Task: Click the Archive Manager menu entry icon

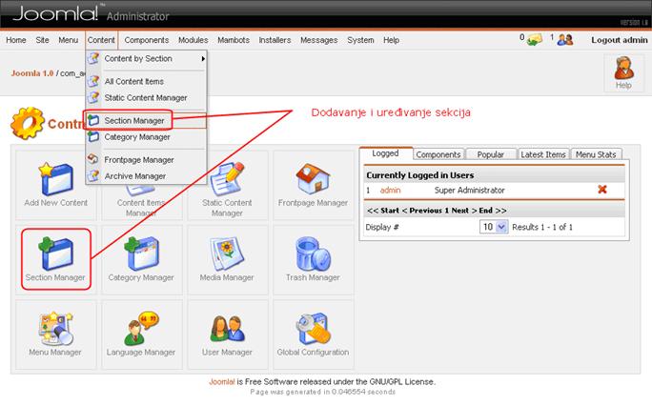Action: pos(93,176)
